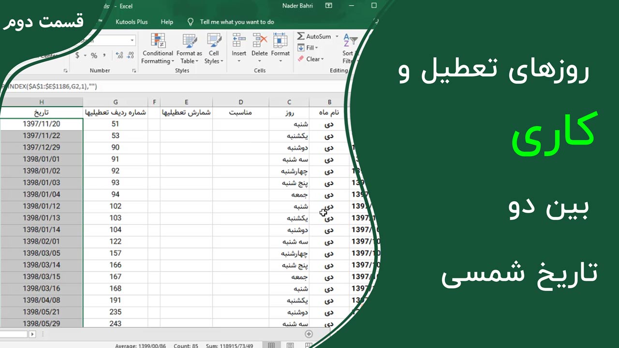Select cell with value 122

tap(115, 241)
